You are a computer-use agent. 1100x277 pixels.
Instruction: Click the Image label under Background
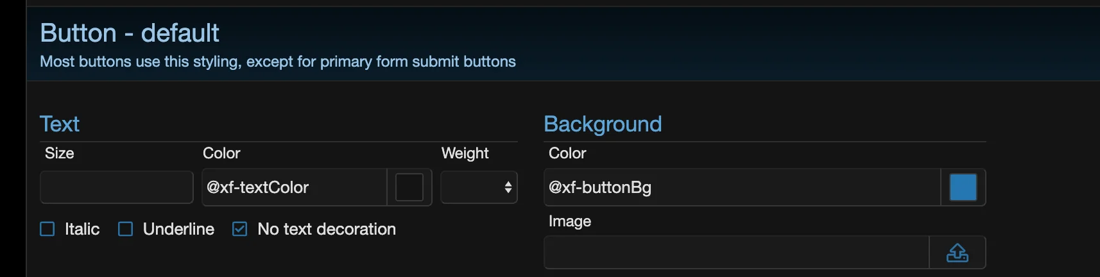click(570, 221)
